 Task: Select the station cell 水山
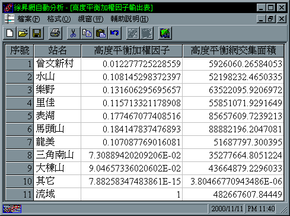tap(58, 77)
